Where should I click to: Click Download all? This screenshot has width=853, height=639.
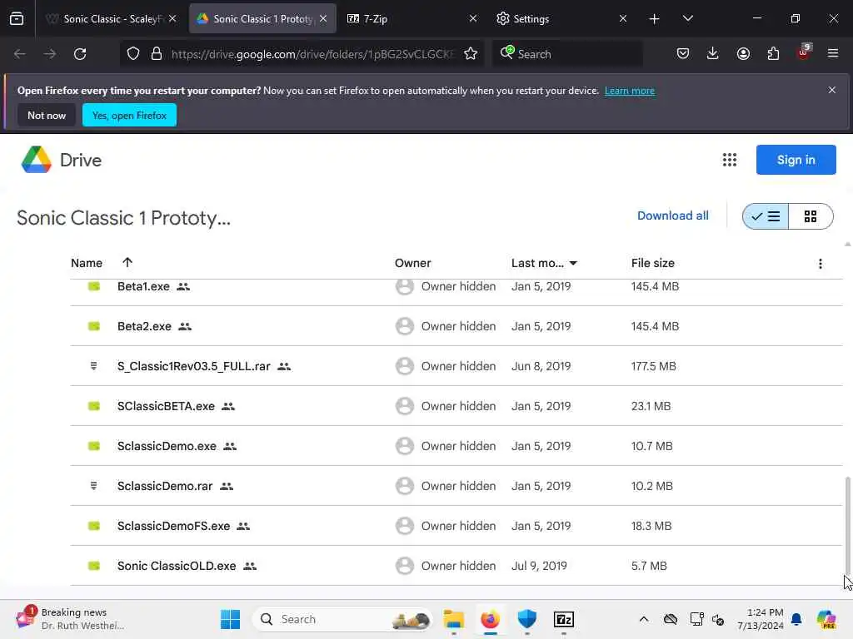672,215
